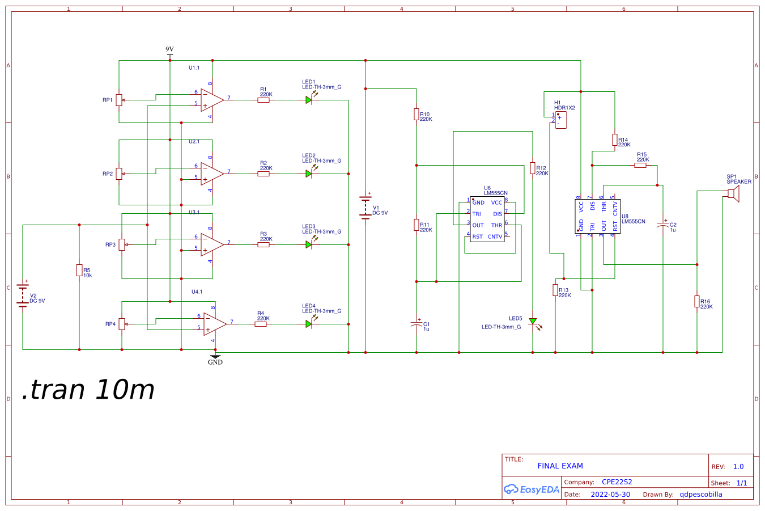
Task: Select the C1 1u capacitor symbol
Action: 417,324
